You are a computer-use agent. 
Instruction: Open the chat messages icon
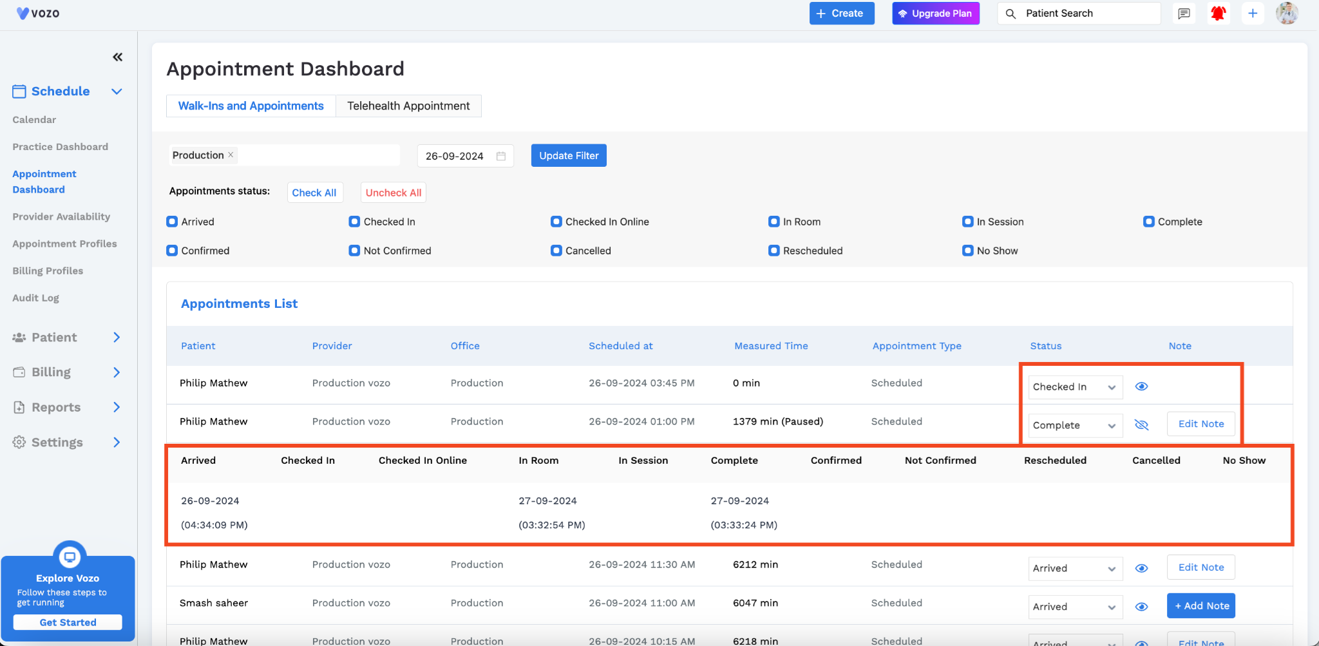pyautogui.click(x=1184, y=14)
